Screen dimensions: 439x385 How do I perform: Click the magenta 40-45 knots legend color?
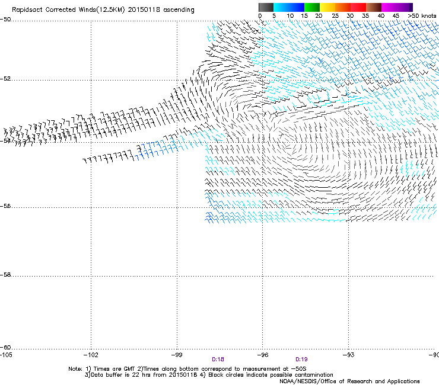pos(389,7)
